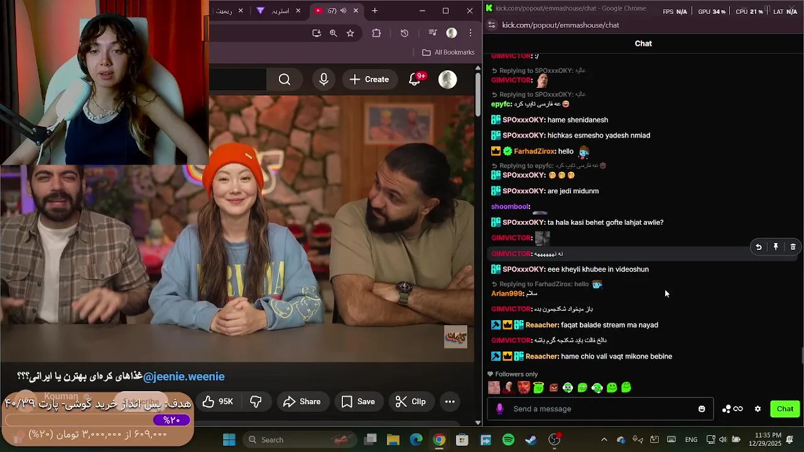Click the YouTube page vertical scrollbar

tap(478, 94)
